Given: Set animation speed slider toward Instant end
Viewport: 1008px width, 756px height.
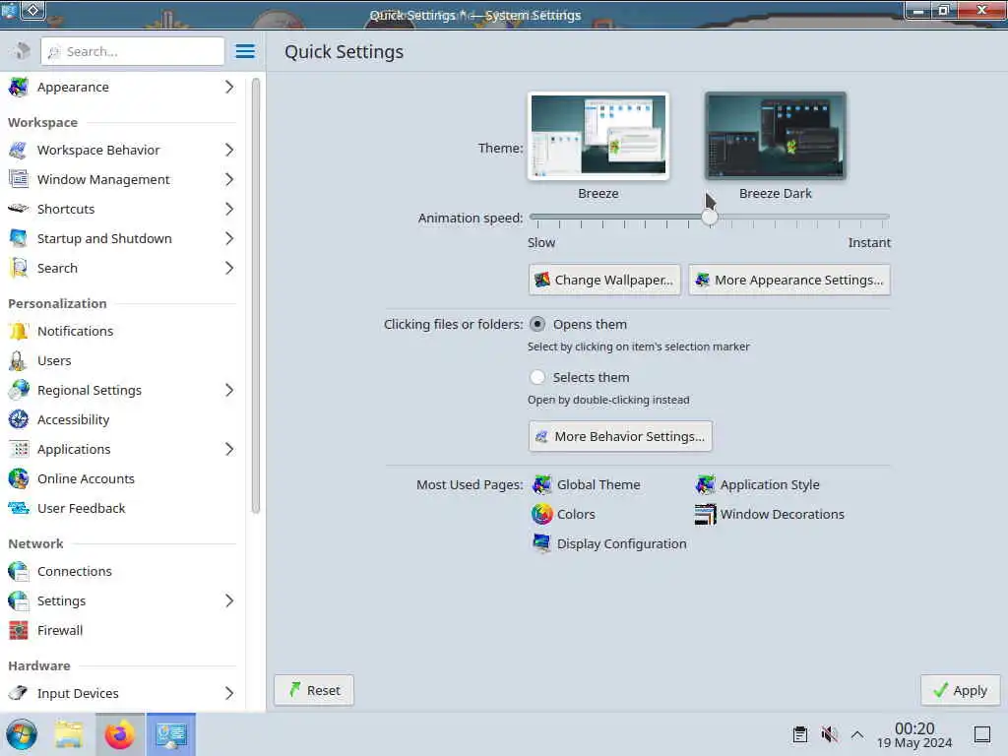Looking at the screenshot, I should 881,218.
